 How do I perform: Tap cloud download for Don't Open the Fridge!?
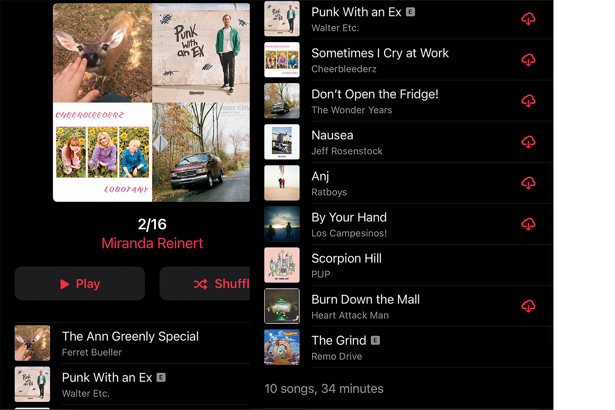528,101
